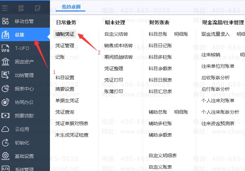Open 初始化 module label
This screenshot has width=245, height=171.
tap(22, 143)
